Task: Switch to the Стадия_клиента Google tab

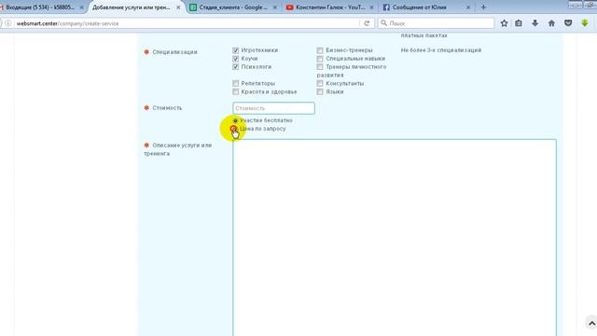Action: point(233,7)
